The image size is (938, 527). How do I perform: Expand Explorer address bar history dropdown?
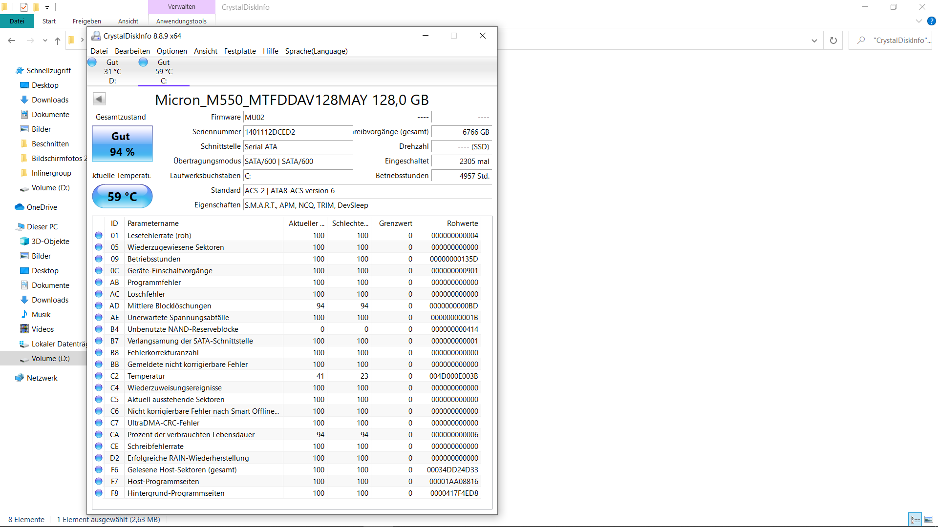[x=814, y=41]
